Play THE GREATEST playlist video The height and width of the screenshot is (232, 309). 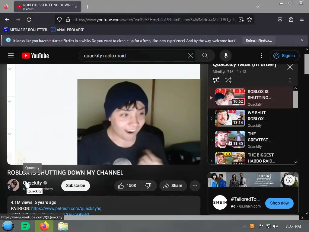[251, 140]
